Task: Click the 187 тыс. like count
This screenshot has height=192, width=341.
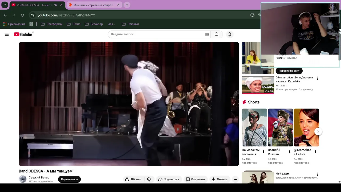Action: coord(136,179)
